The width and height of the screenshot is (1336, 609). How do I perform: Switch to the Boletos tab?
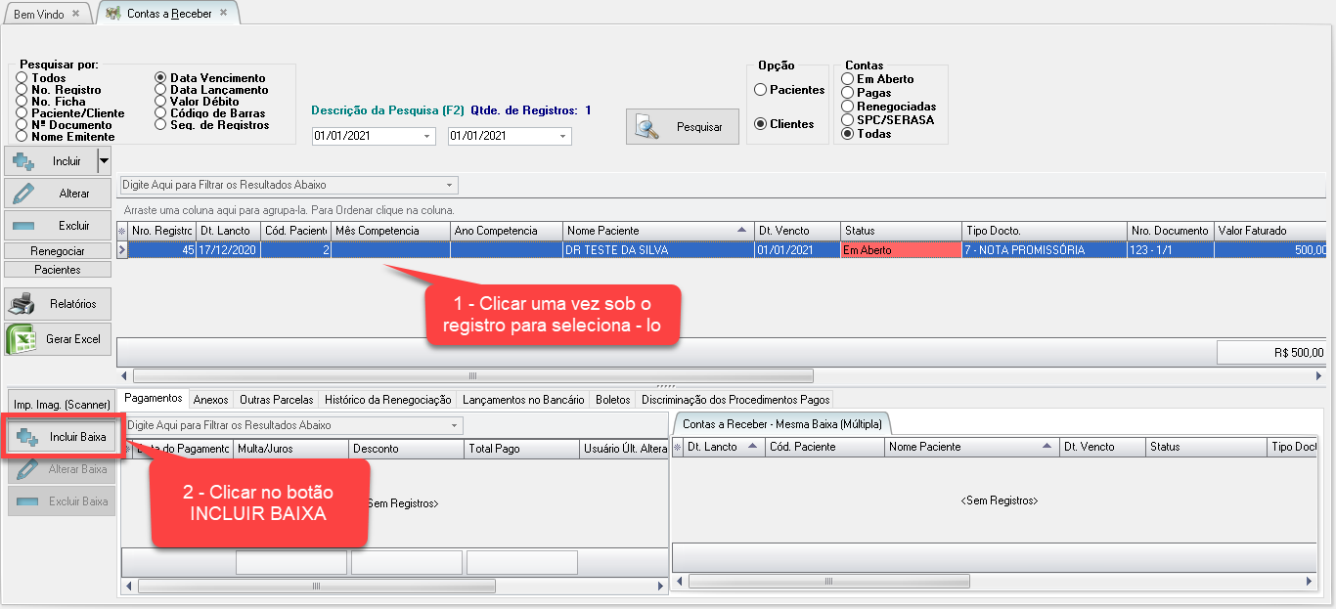click(x=612, y=399)
